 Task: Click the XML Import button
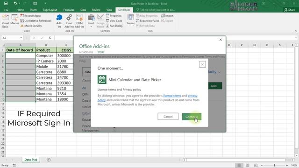[x=167, y=15]
